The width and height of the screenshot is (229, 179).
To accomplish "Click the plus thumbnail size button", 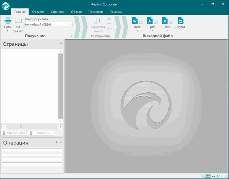I will click(x=60, y=127).
